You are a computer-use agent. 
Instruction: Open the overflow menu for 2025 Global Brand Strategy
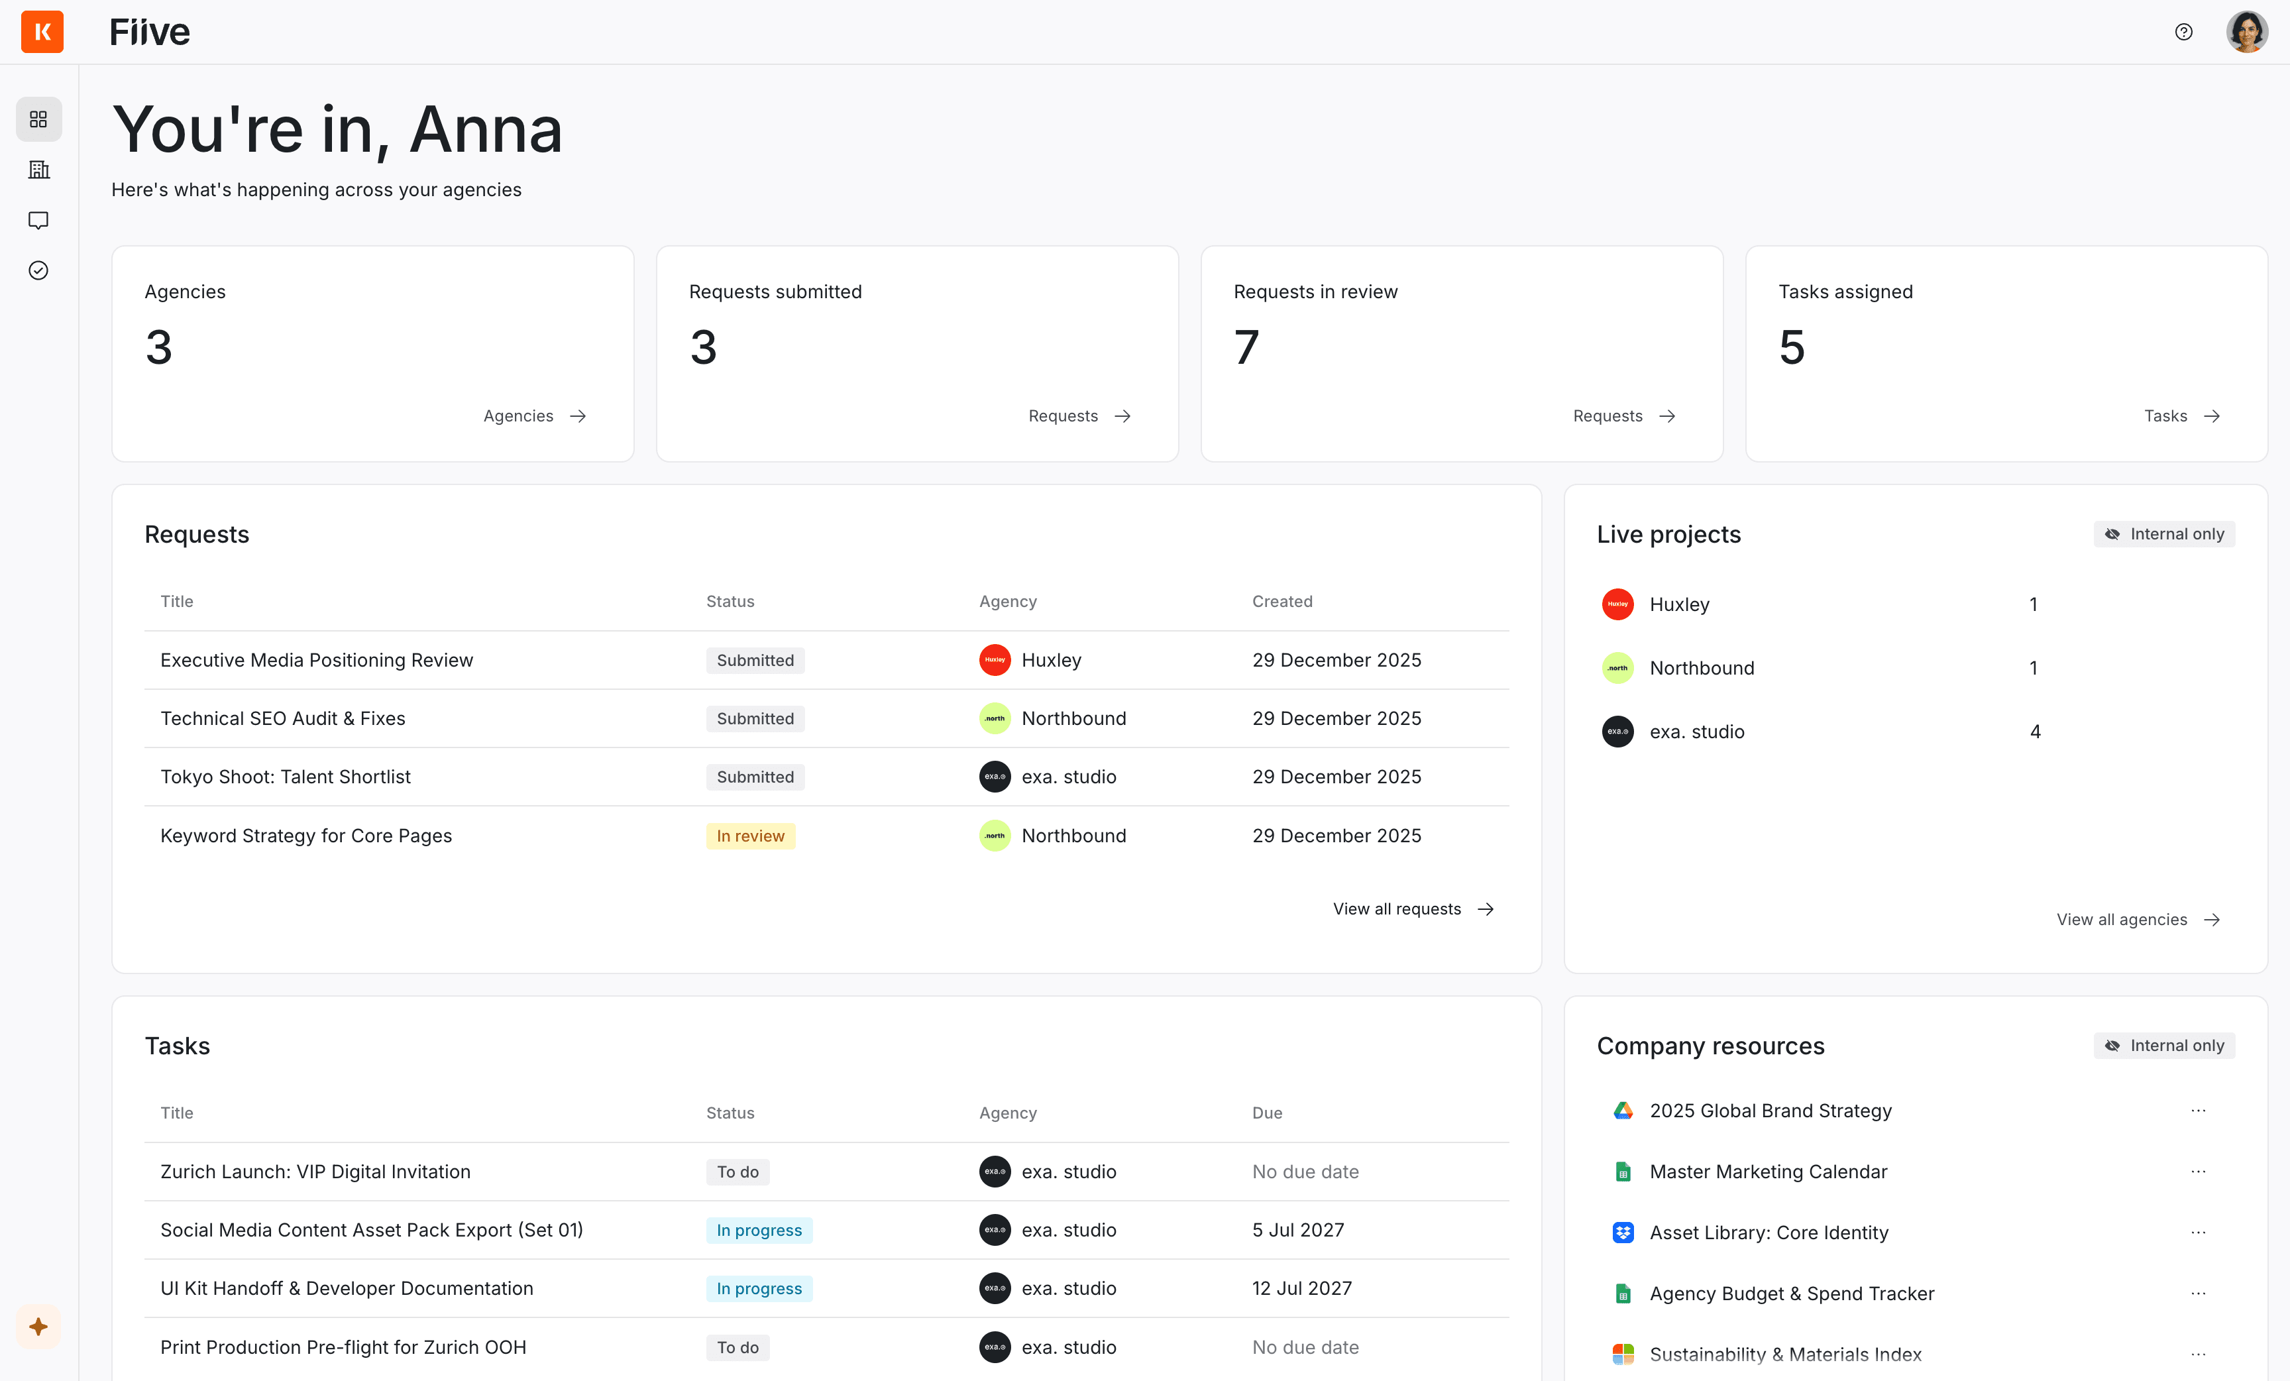click(2198, 1111)
